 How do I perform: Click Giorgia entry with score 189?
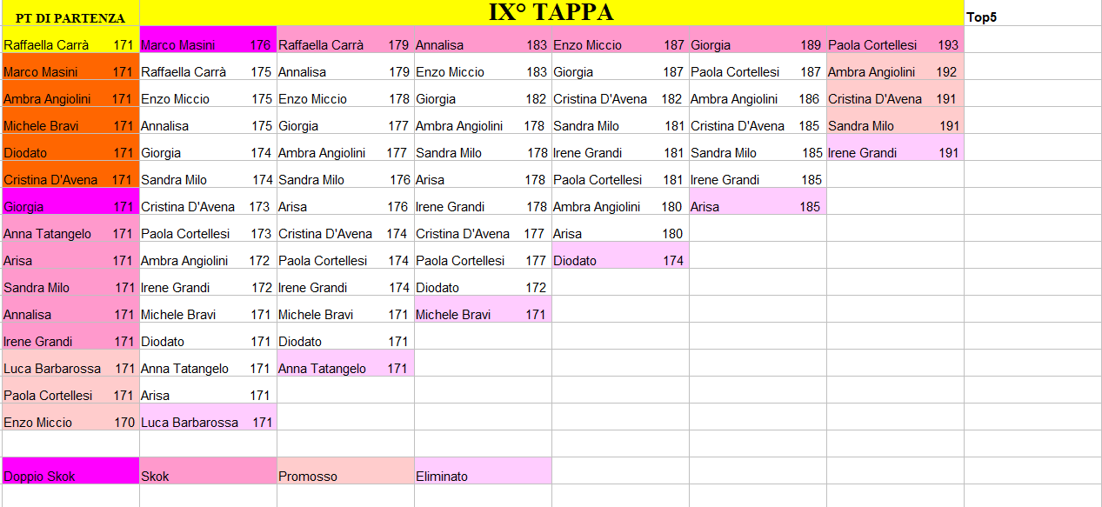(x=757, y=45)
